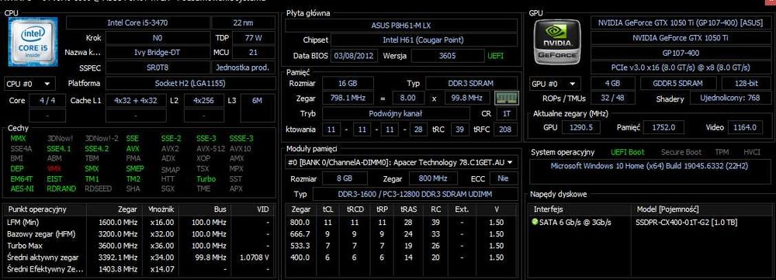Viewport: 776px width, 280px height.
Task: Click the green UEFI label next to BIOS version
Action: [495, 56]
